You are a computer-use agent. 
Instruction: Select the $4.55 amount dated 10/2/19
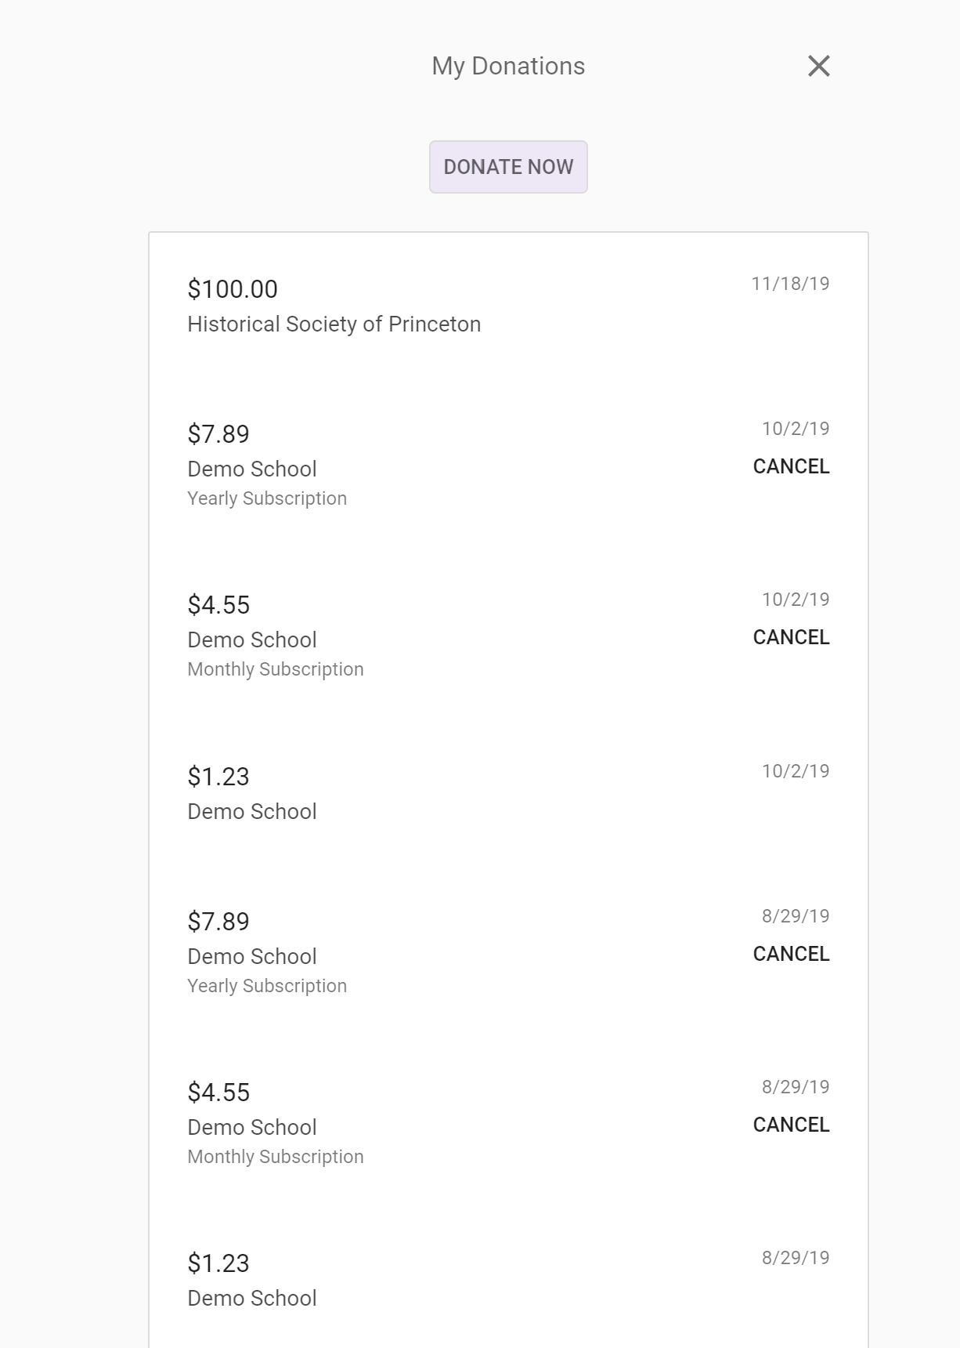(x=218, y=605)
